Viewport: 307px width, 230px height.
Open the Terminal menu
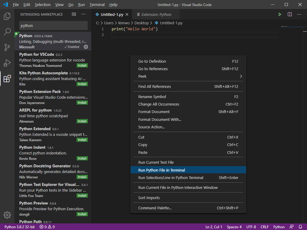pyautogui.click(x=97, y=5)
